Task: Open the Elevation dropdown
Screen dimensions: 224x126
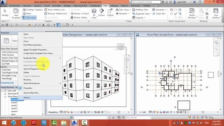Action: tap(122, 14)
